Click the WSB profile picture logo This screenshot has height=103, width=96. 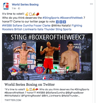point(6,6)
